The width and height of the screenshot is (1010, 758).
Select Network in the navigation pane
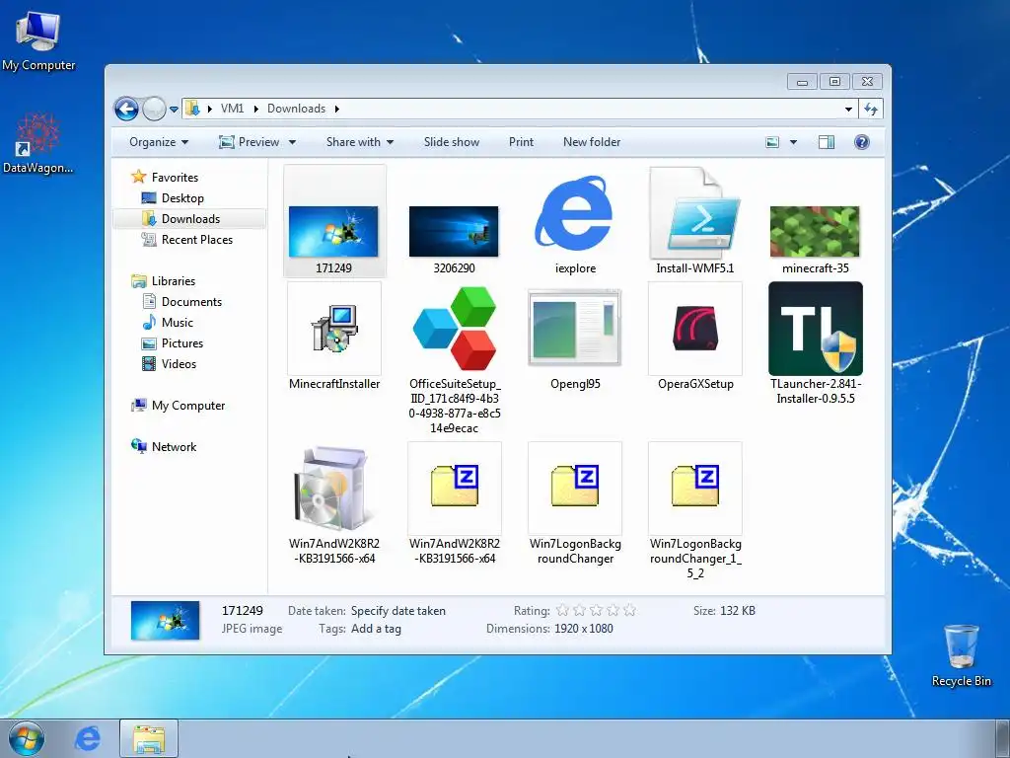[165, 447]
